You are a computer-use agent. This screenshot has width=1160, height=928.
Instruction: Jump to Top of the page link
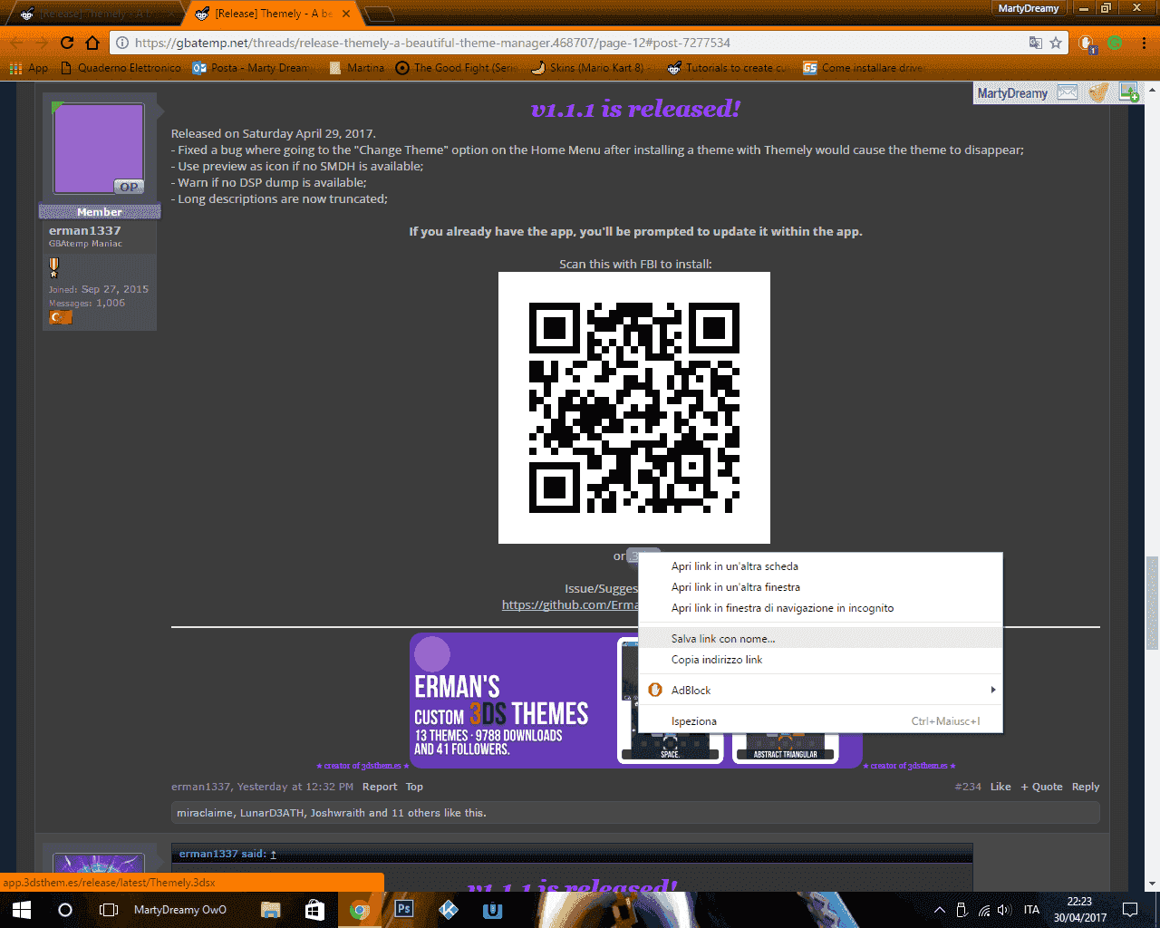click(414, 787)
